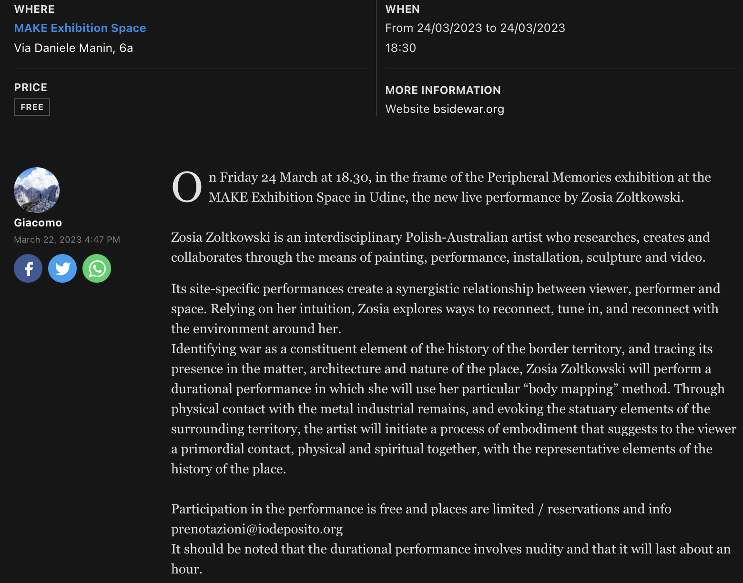Visit the bsidewar.org website link

point(468,109)
